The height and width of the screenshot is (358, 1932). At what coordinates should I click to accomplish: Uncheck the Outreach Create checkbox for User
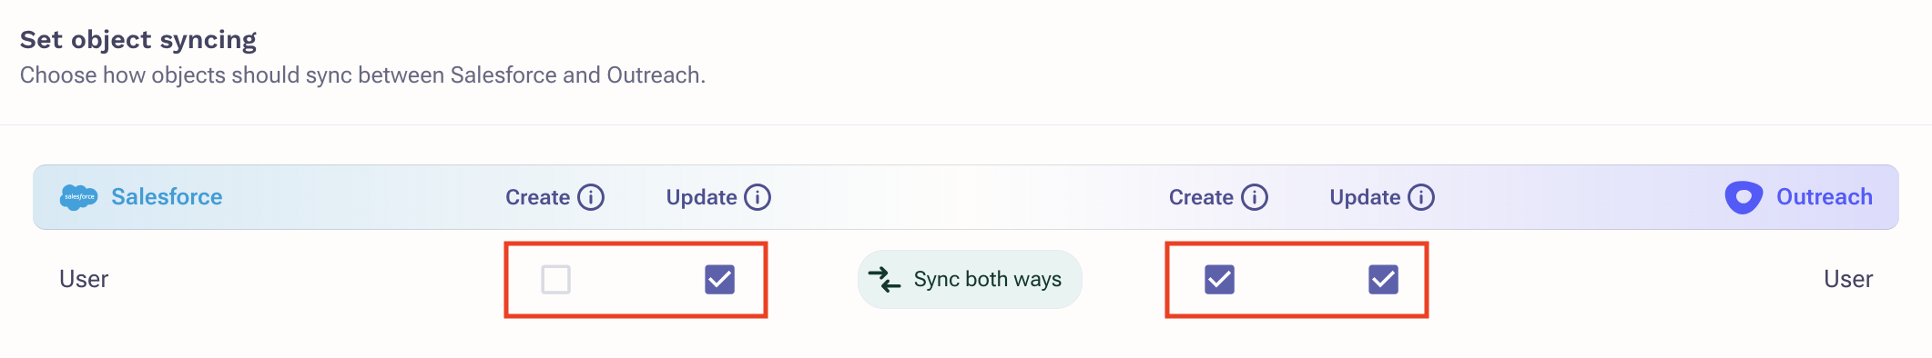tap(1219, 279)
